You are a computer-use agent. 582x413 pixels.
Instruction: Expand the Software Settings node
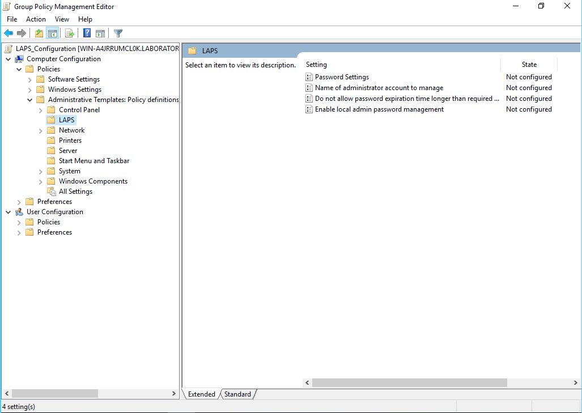coord(29,79)
